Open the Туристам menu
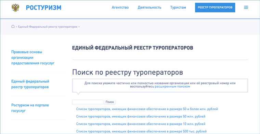Viewport: 260px width, 134px height. [178, 8]
